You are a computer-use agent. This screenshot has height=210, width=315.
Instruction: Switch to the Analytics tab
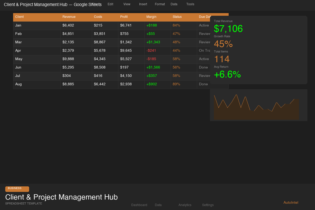click(x=185, y=205)
